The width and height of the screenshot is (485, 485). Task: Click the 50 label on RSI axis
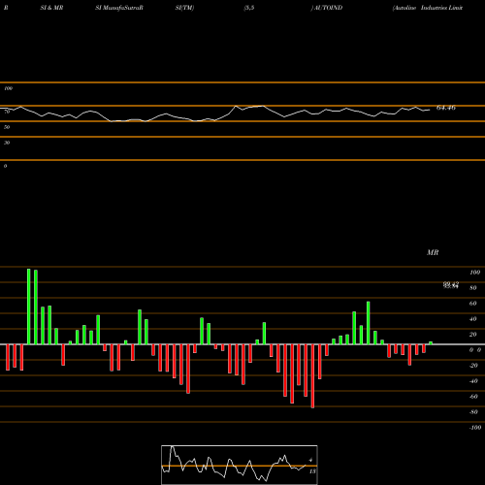[7, 127]
